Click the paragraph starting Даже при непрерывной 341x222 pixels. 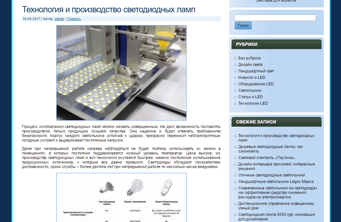coord(121,158)
